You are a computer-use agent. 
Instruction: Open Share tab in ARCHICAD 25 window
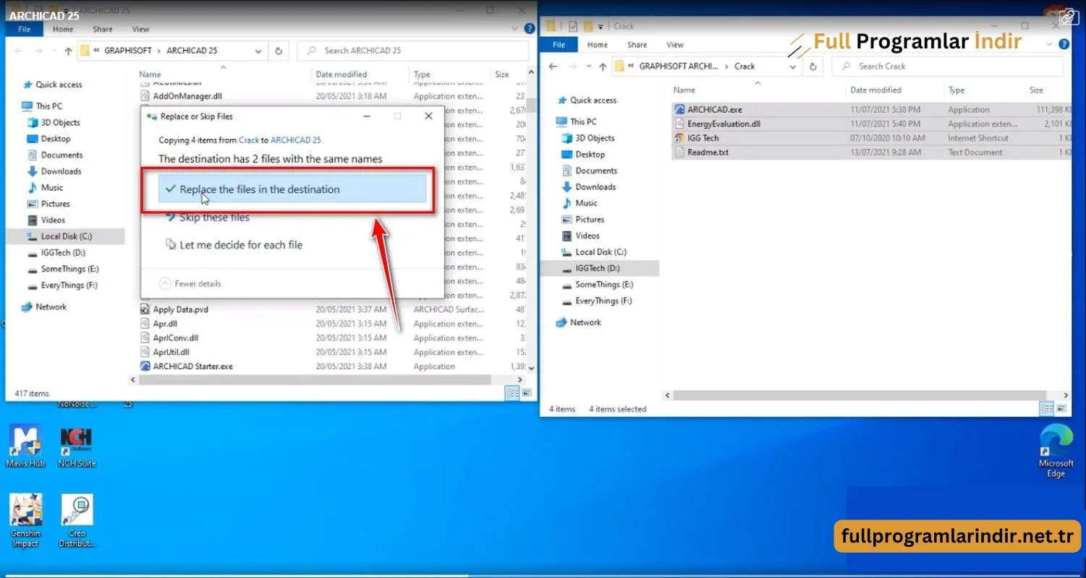pos(103,30)
